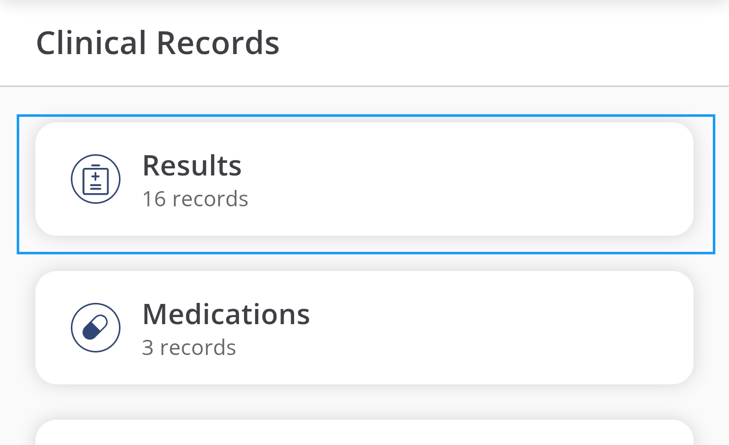The width and height of the screenshot is (729, 445).
Task: Click the word "Clinical" in the heading
Action: tap(92, 43)
